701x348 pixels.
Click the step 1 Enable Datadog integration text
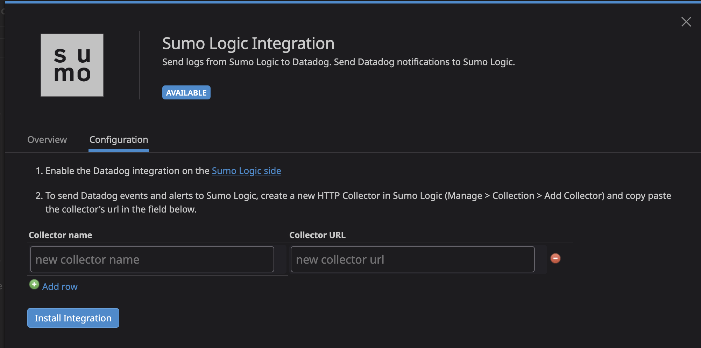pyautogui.click(x=128, y=171)
